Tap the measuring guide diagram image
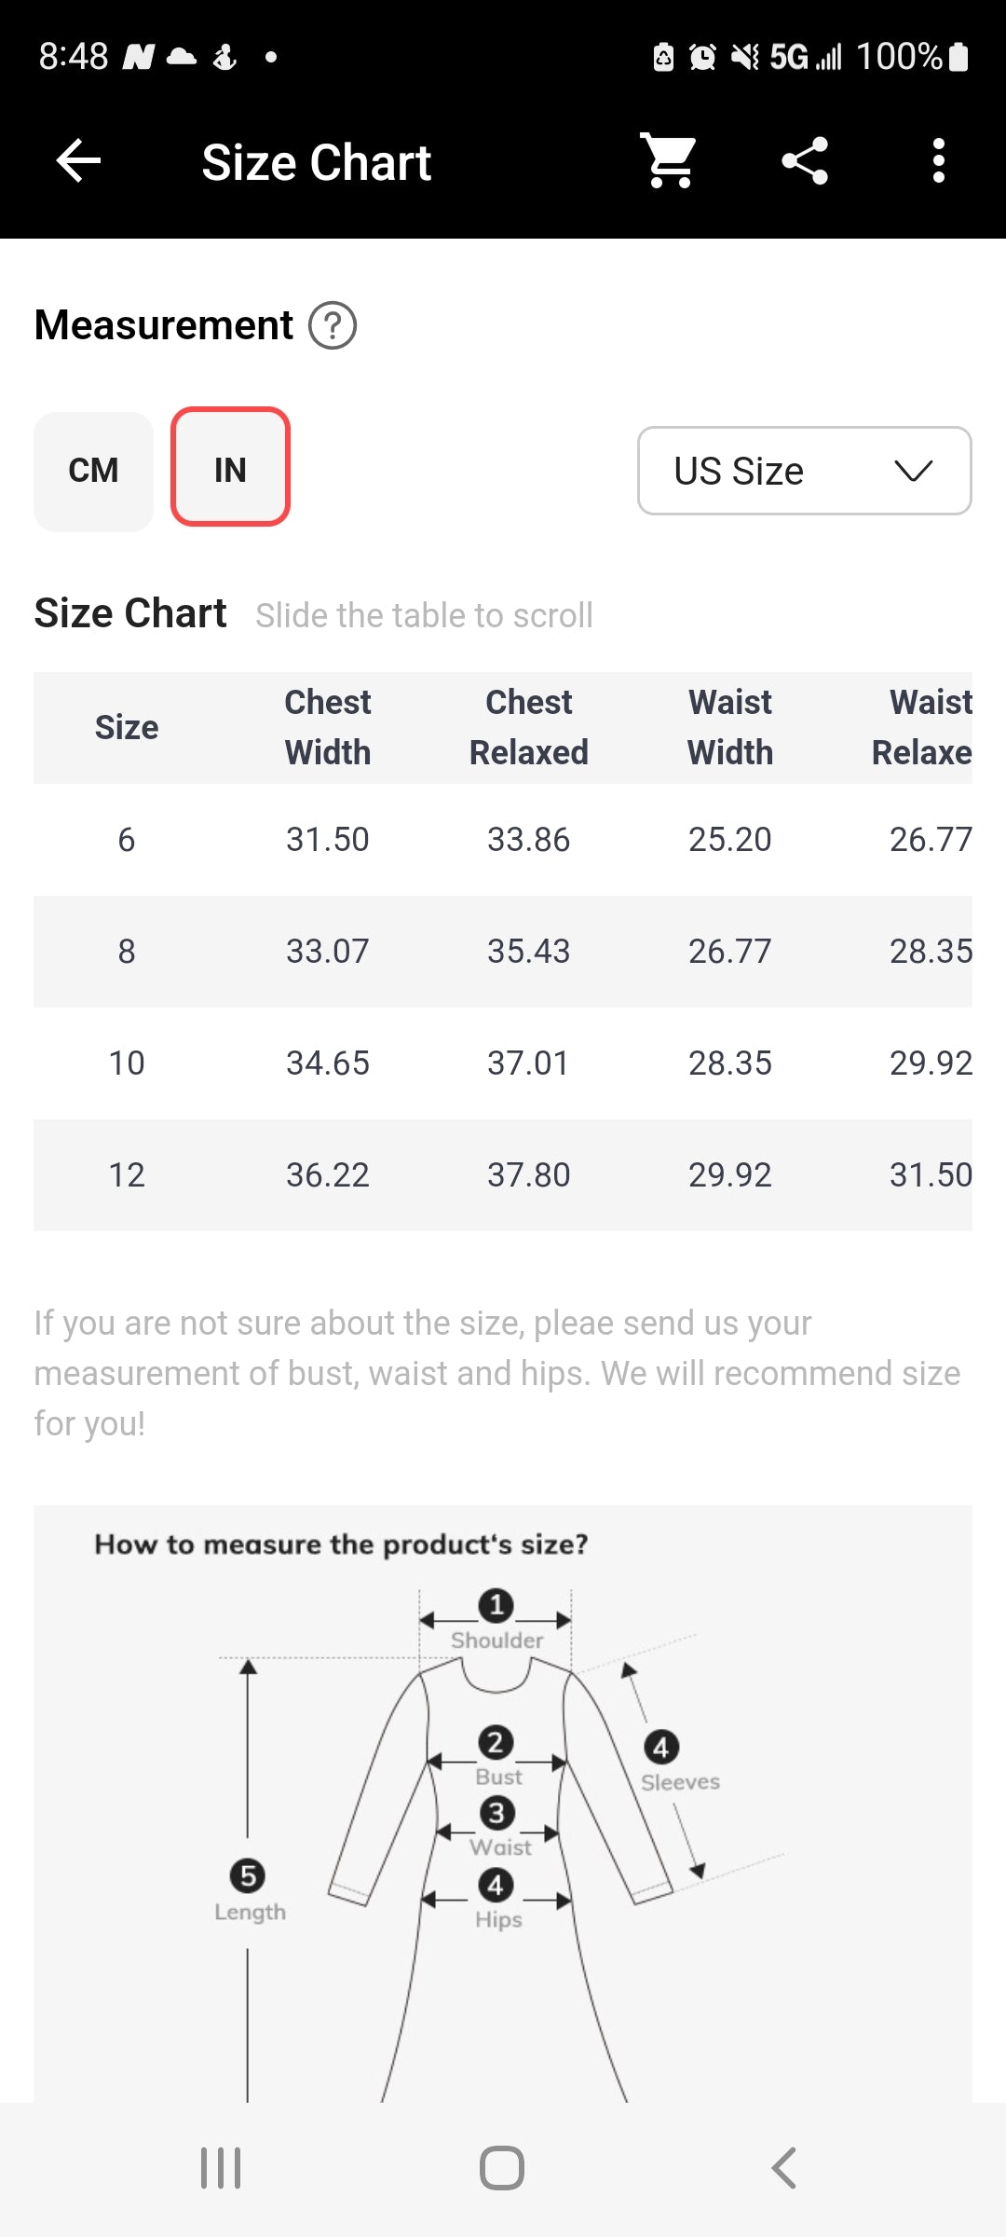 [x=503, y=1804]
